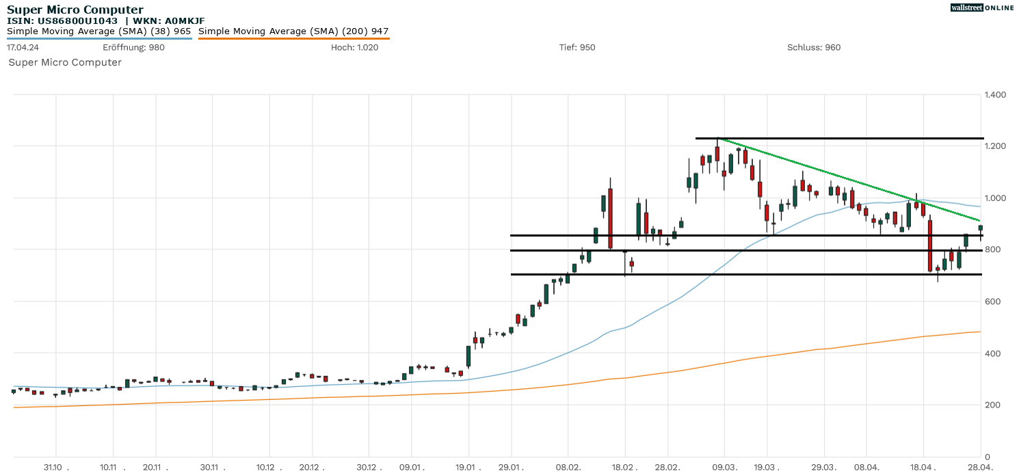The image size is (1019, 471).
Task: Click the 10.12. x-axis date
Action: 269,467
